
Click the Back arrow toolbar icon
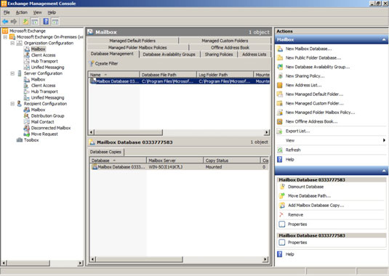5,22
